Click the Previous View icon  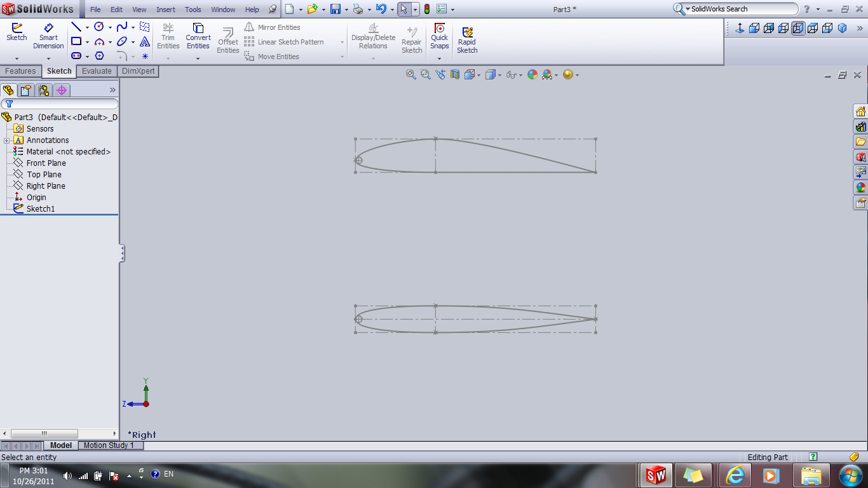tap(440, 74)
